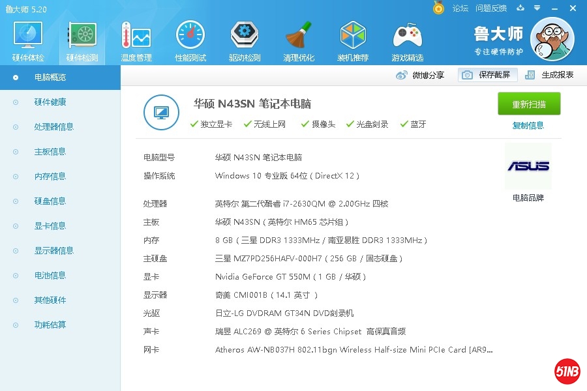Click 保存截屏 to save a screenshot
The image size is (587, 391).
(487, 75)
